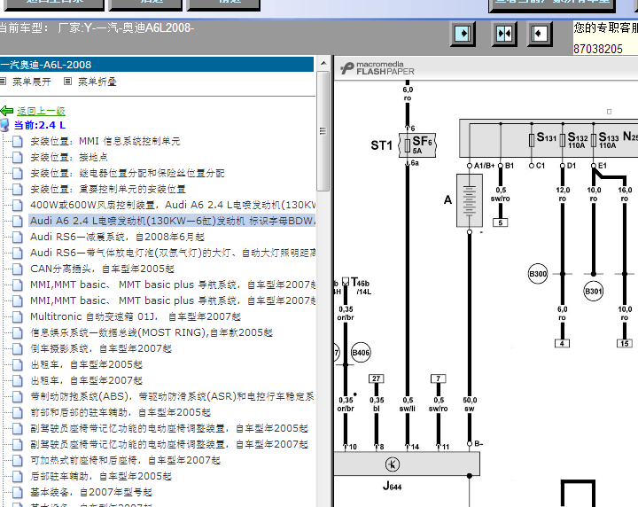This screenshot has height=507, width=638.
Task: Click battery symbol A in diagram
Action: click(x=470, y=200)
